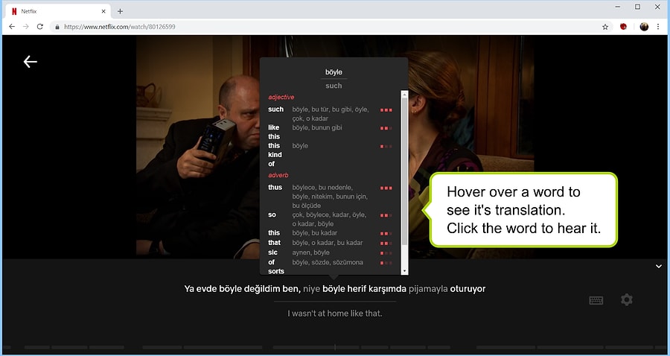
Task: Open a new browser tab
Action: [x=121, y=10]
